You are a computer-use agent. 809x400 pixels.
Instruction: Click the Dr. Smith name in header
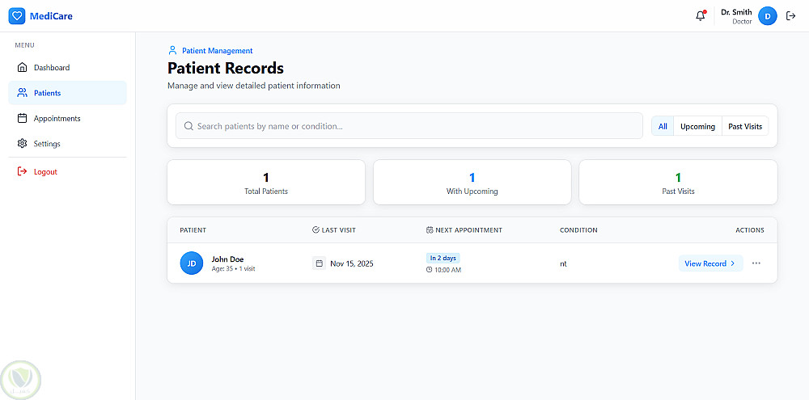click(736, 12)
